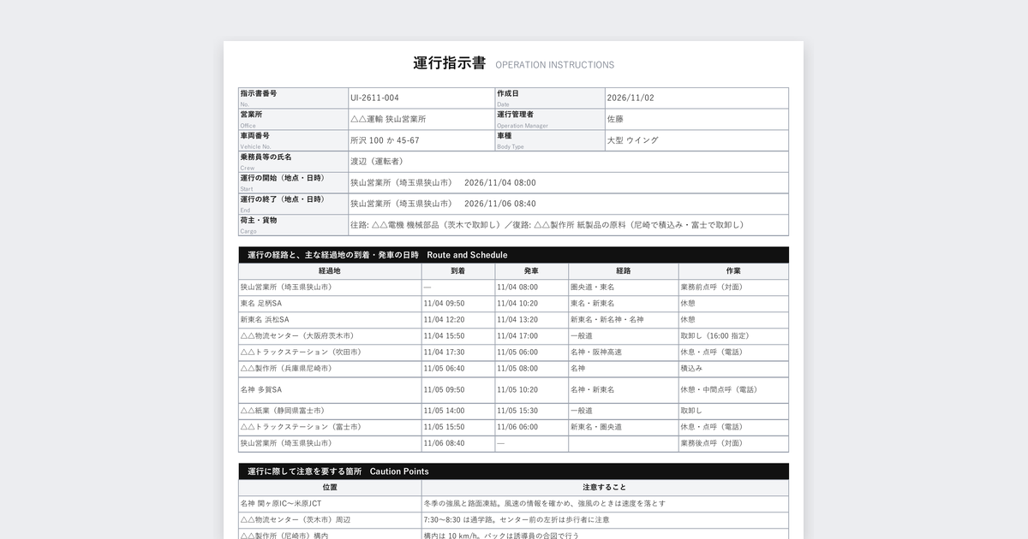
Task: Click the 指示書番号 label cell
Action: pos(293,98)
